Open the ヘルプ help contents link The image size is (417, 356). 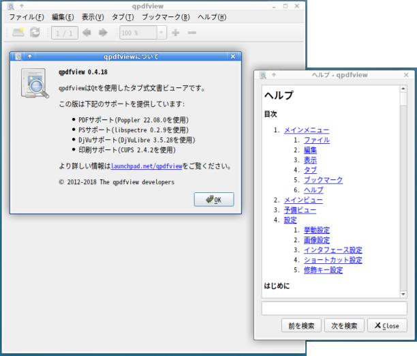click(313, 190)
